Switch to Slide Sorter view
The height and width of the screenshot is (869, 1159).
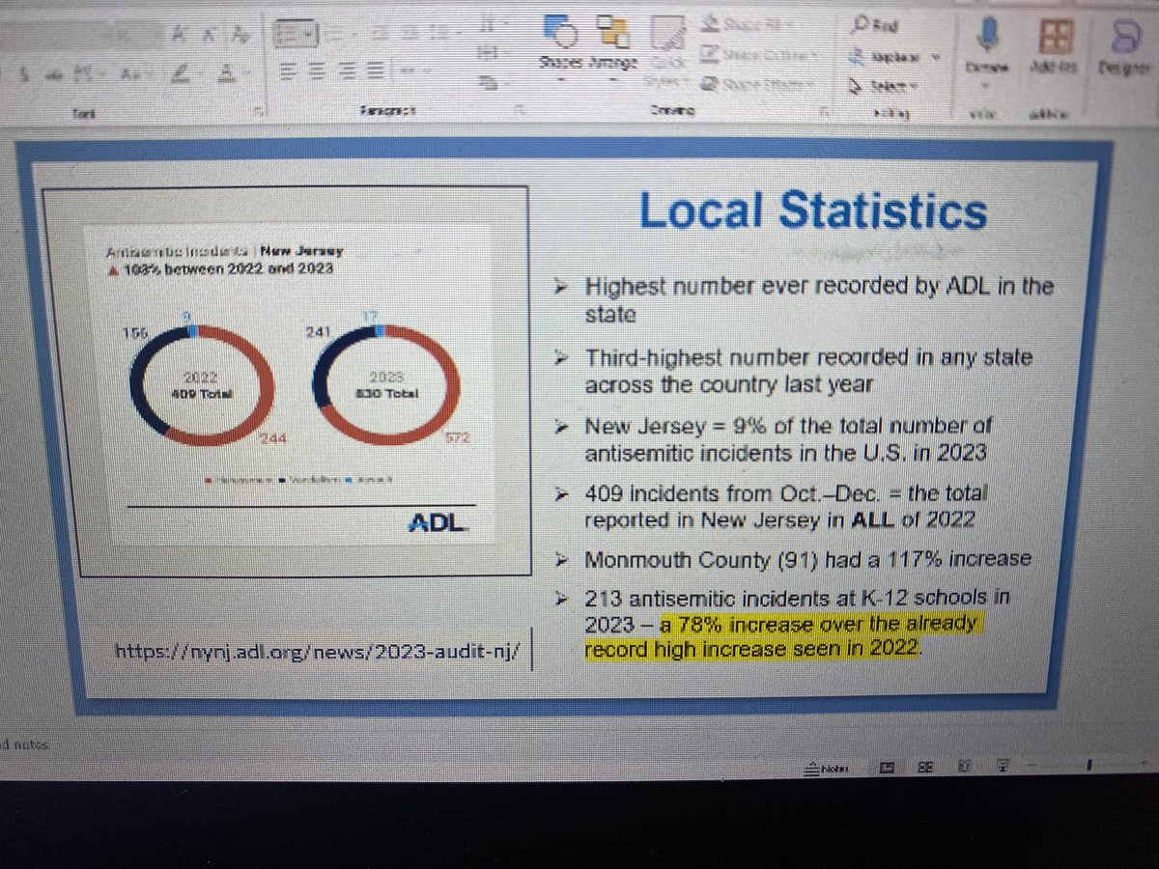[925, 767]
